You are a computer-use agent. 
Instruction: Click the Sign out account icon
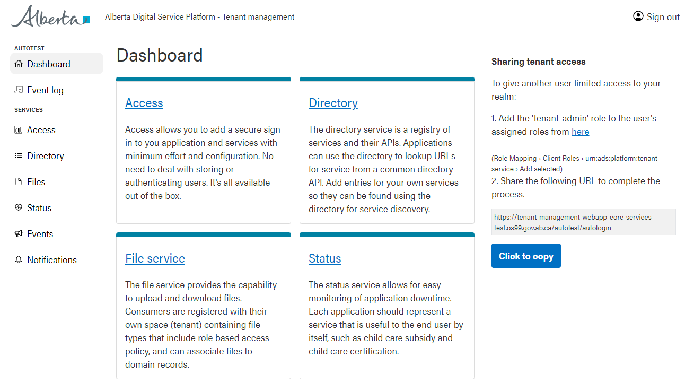(x=638, y=16)
